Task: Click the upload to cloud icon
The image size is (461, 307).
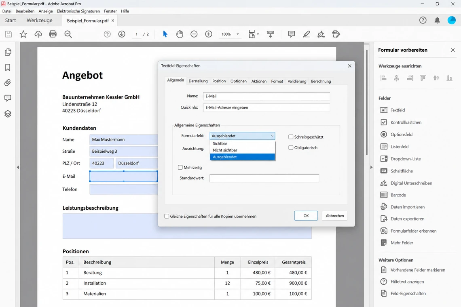Action: 38,34
